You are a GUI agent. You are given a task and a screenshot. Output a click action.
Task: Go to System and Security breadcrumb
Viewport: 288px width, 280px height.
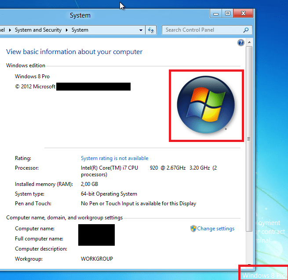tap(38, 30)
